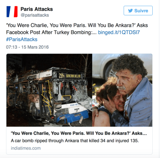Click the French flag profile avatar
The width and height of the screenshot is (160, 158).
12,12
